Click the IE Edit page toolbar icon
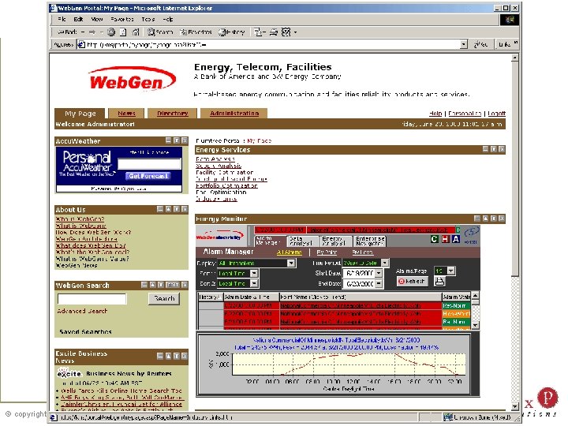The image size is (568, 426). pos(286,32)
